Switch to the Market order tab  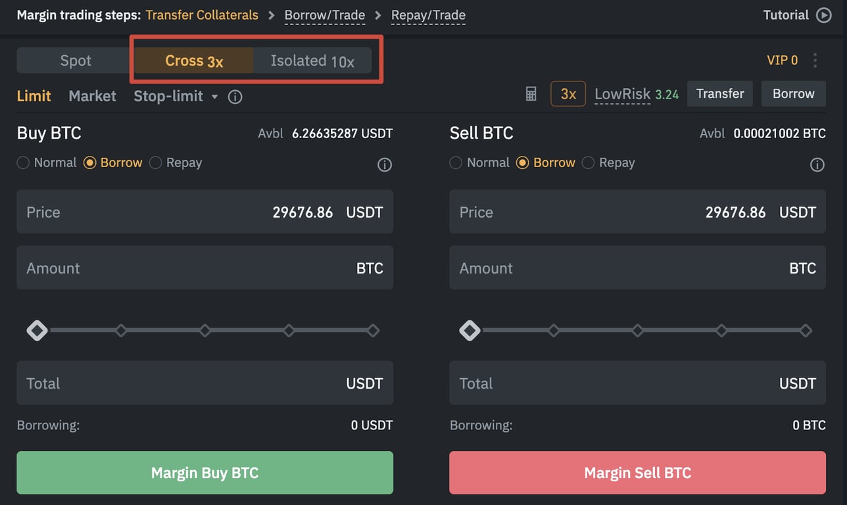(x=91, y=96)
